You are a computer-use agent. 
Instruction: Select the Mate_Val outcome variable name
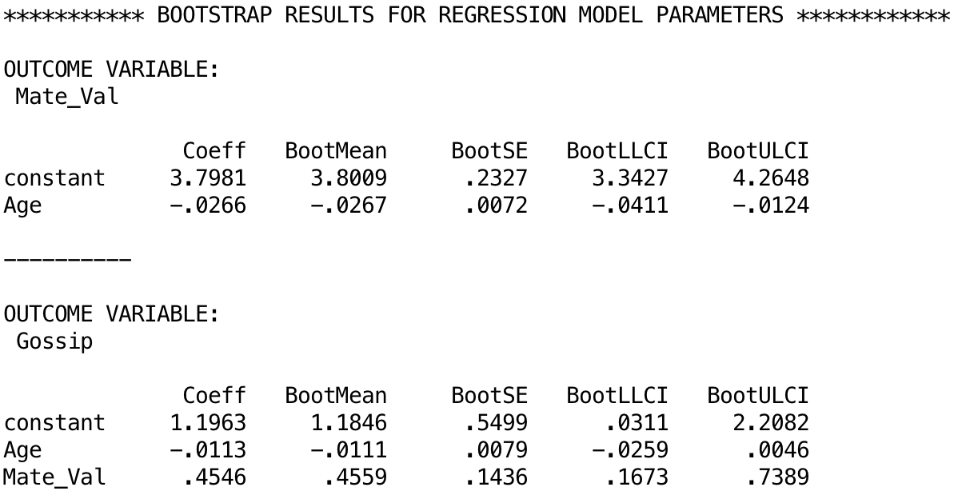pyautogui.click(x=67, y=98)
